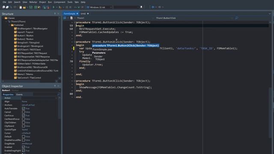This screenshot has width=274, height=154.
Task: Select the Memo1: TMemo tree item
Action: point(25,74)
